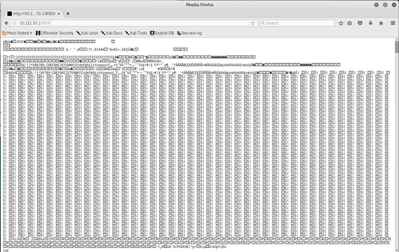This screenshot has height=252, width=399.
Task: Click the Mozilla Firefox title bar text
Action: (199, 5)
